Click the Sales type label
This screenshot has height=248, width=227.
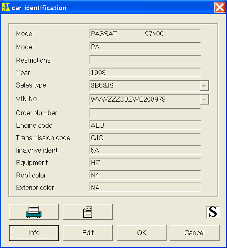pyautogui.click(x=31, y=85)
